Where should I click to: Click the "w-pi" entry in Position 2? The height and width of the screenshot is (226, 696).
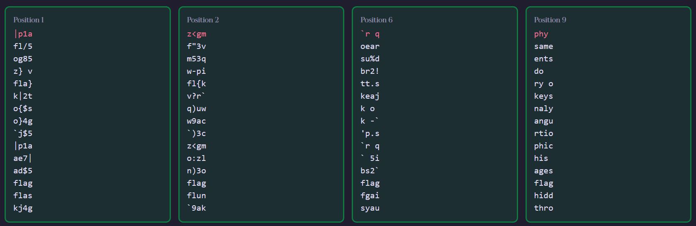(x=196, y=71)
